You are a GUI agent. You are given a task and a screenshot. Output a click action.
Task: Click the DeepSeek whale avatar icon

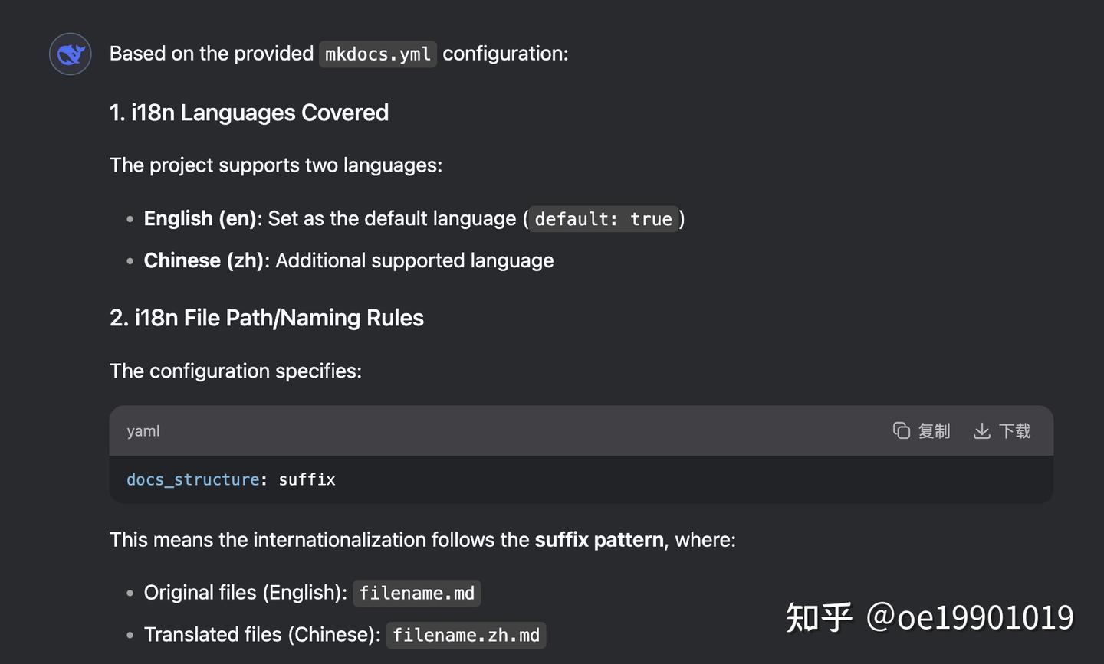point(71,54)
